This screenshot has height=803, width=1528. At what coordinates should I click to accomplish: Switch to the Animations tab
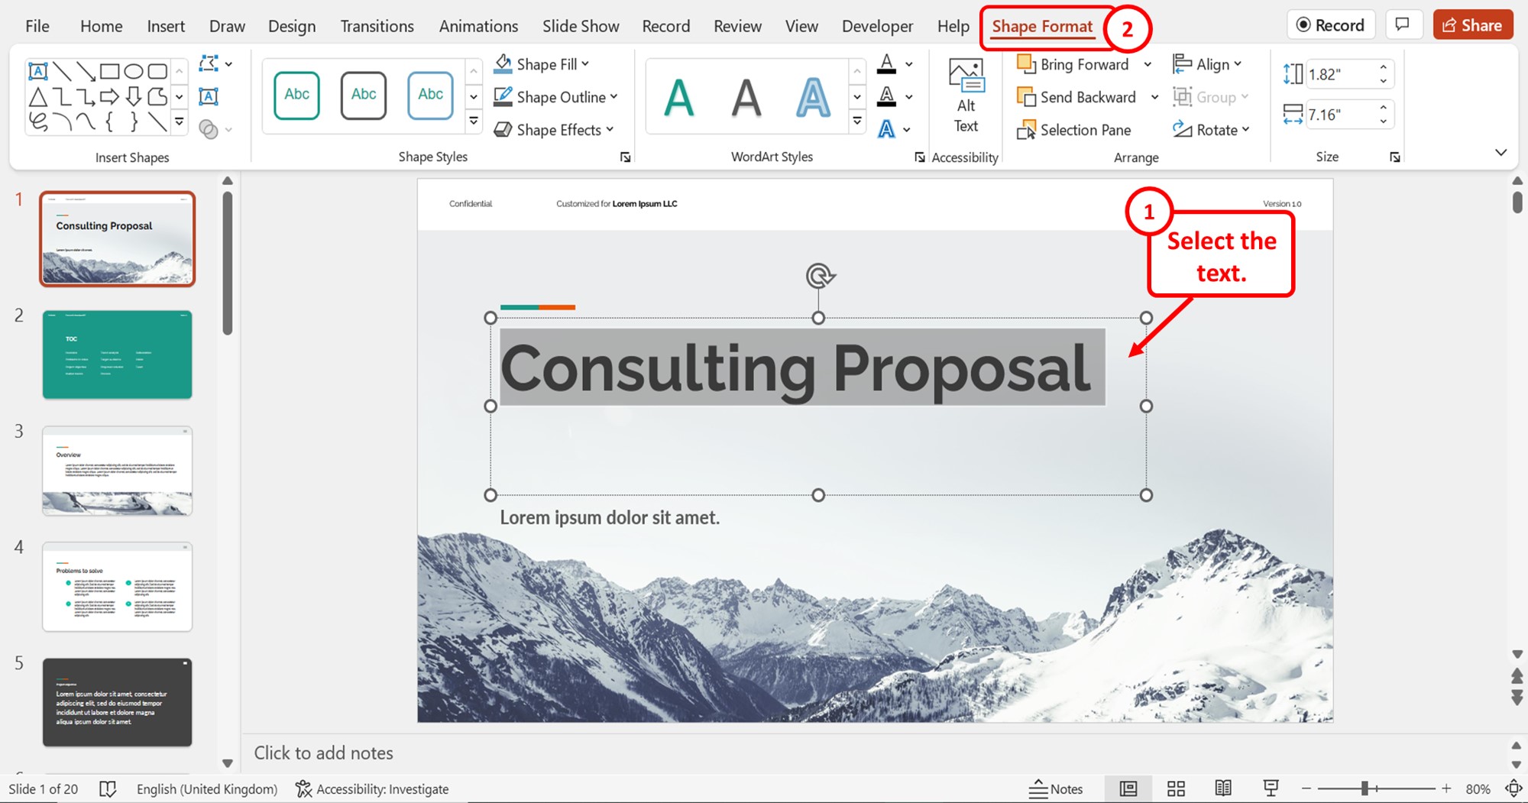click(477, 25)
